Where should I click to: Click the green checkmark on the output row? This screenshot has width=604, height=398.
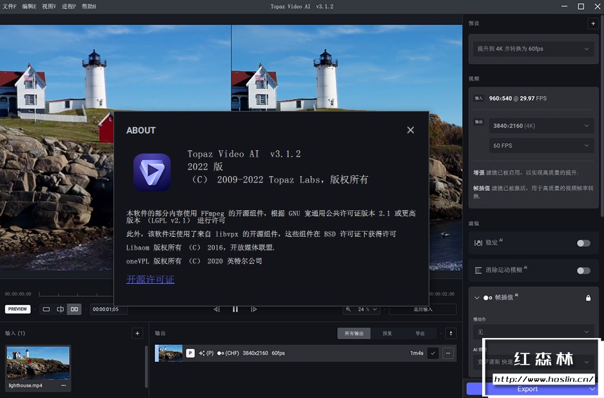tap(433, 353)
